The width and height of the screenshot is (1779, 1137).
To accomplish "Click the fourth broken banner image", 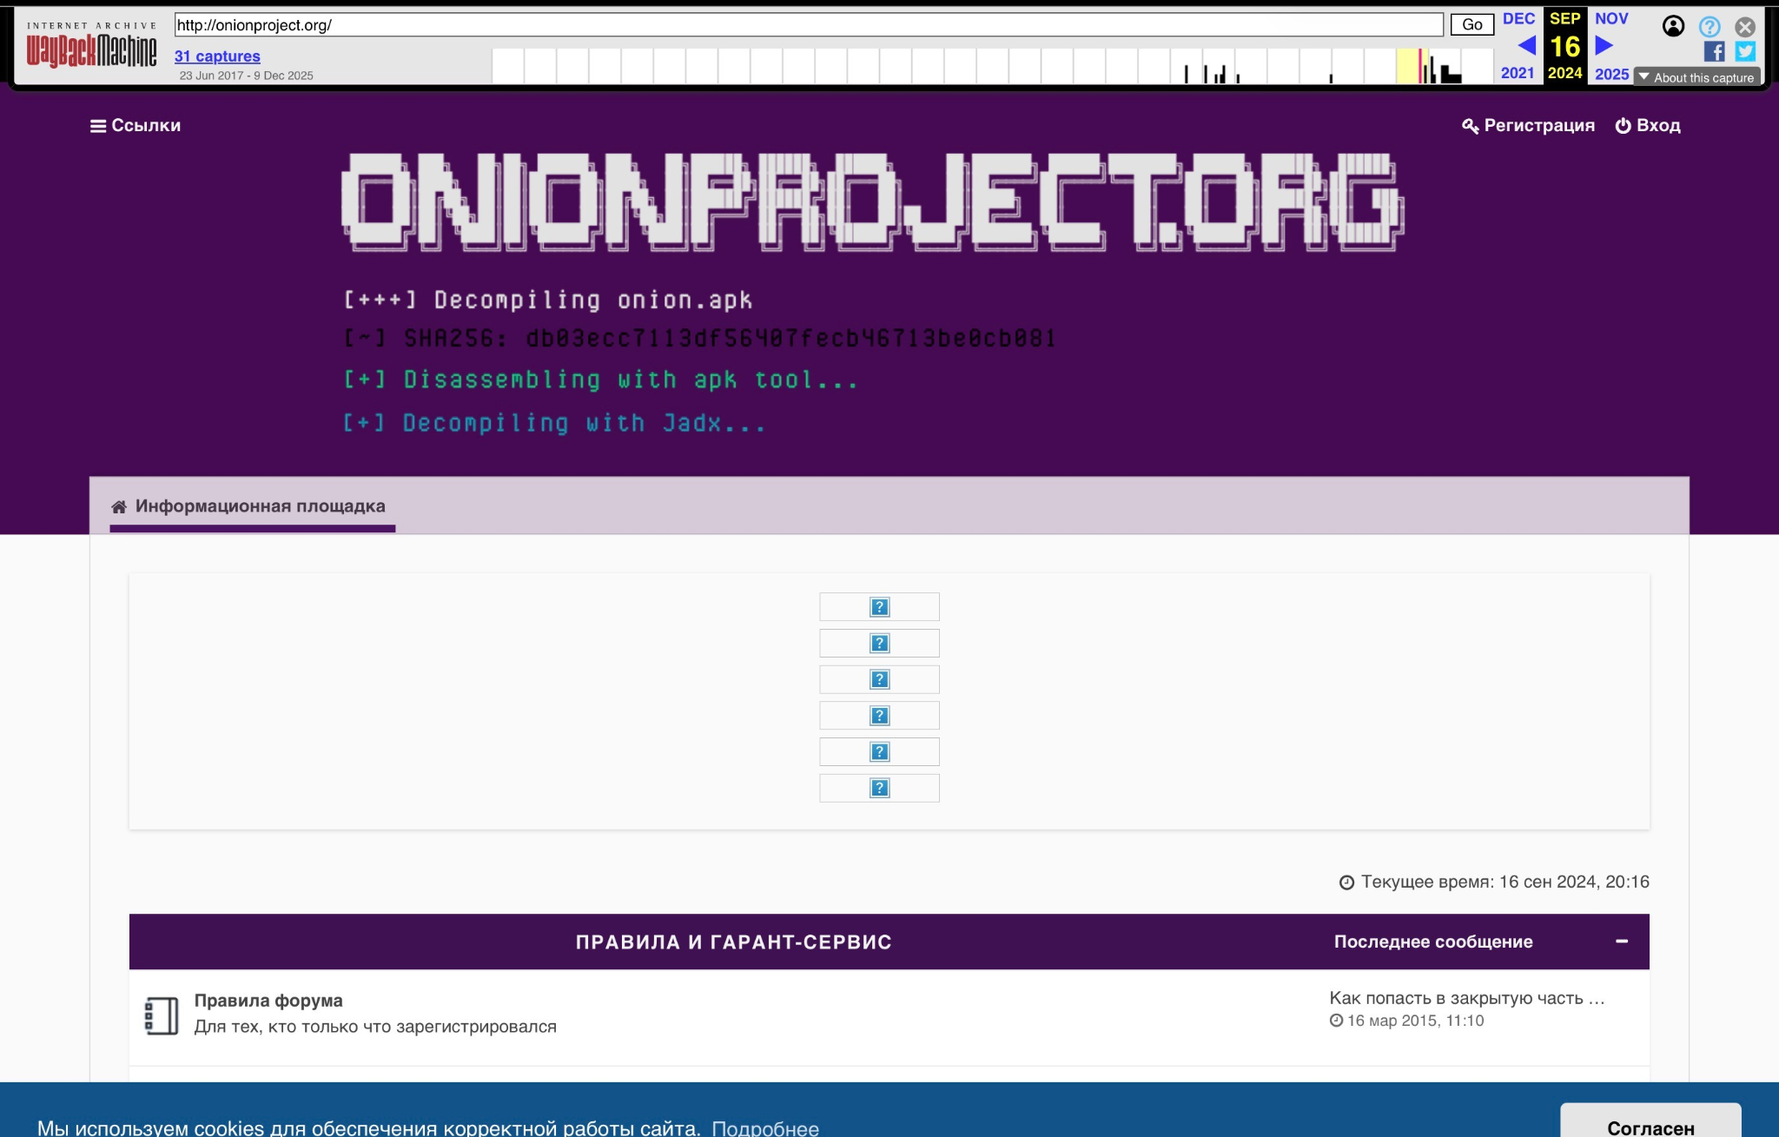I will (x=879, y=716).
